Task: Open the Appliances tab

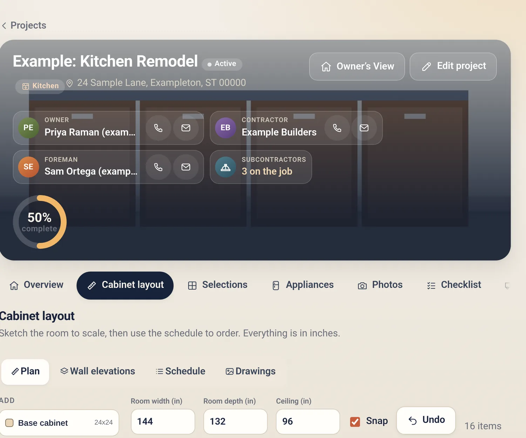Action: [x=303, y=285]
